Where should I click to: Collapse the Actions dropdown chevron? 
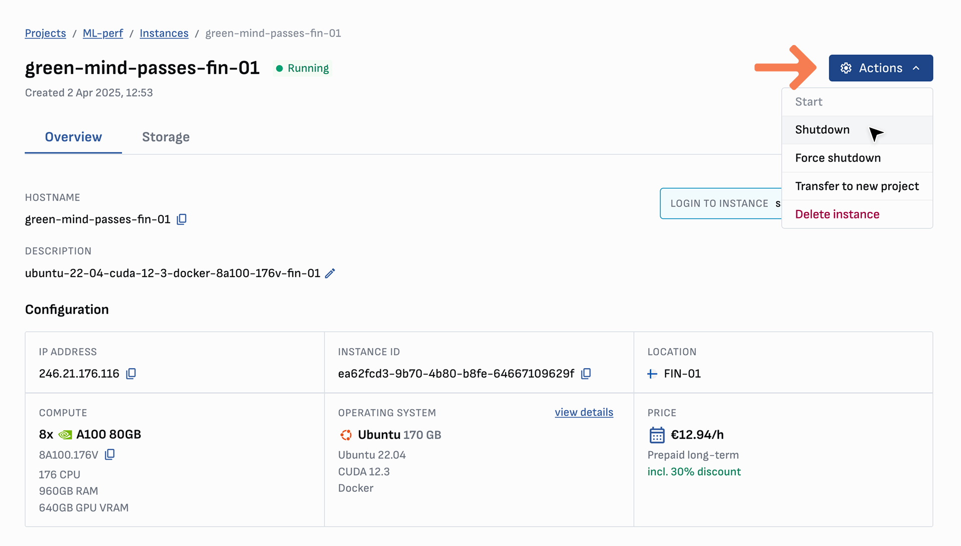(x=916, y=68)
